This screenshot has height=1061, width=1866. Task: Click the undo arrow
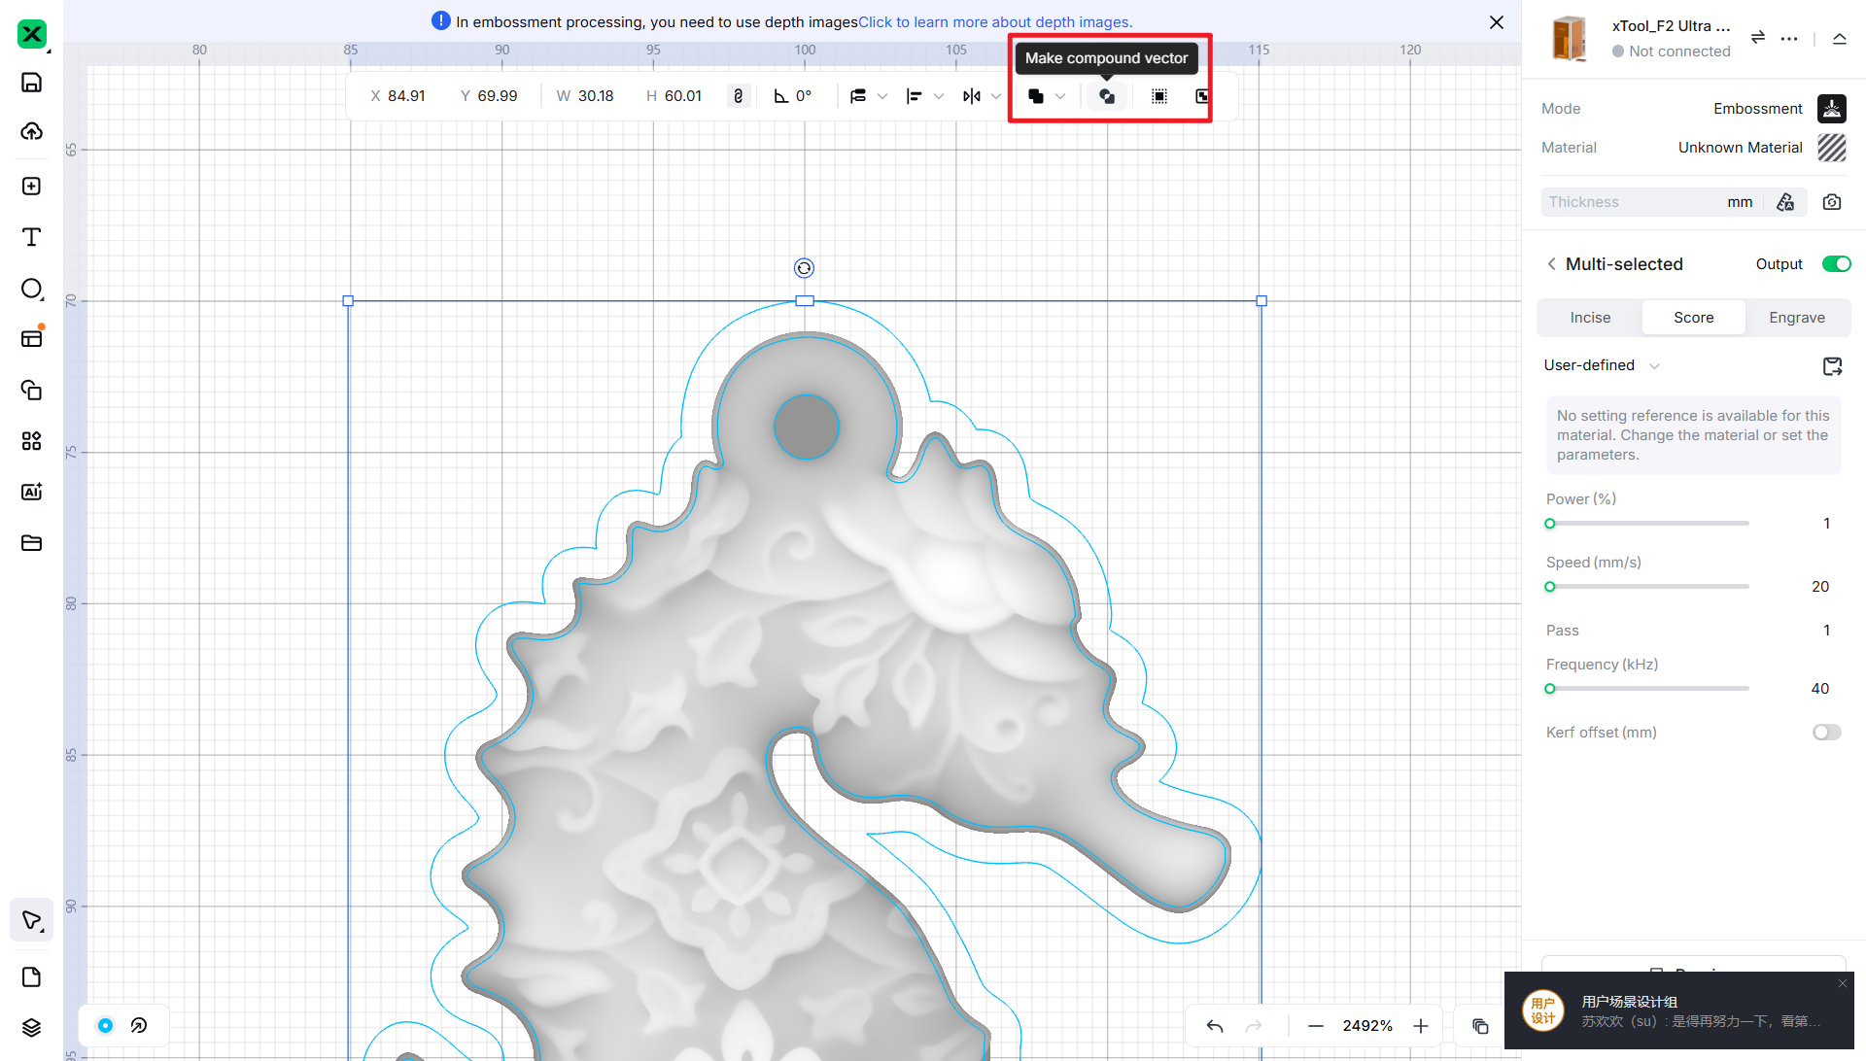pos(1215,1026)
